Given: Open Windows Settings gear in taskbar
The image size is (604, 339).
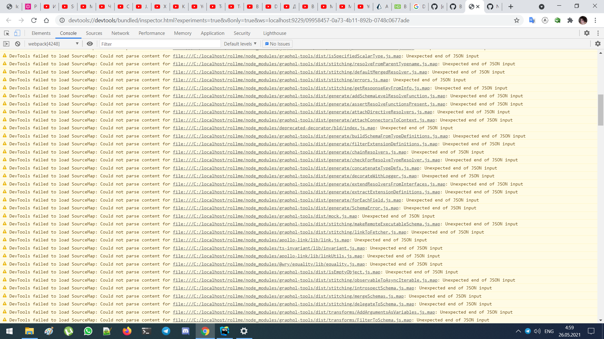Looking at the screenshot, I should point(244,331).
